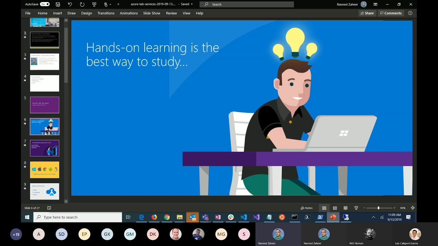The height and width of the screenshot is (246, 438).
Task: Click the slide panel scroll-up arrow
Action: (x=66, y=21)
